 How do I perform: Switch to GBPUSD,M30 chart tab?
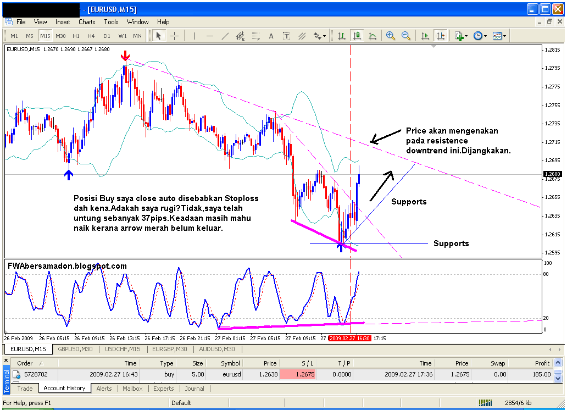point(75,349)
